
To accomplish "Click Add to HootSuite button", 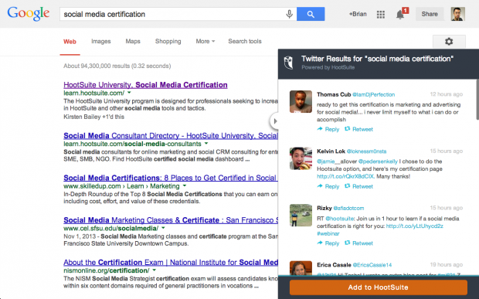I will pyautogui.click(x=379, y=287).
